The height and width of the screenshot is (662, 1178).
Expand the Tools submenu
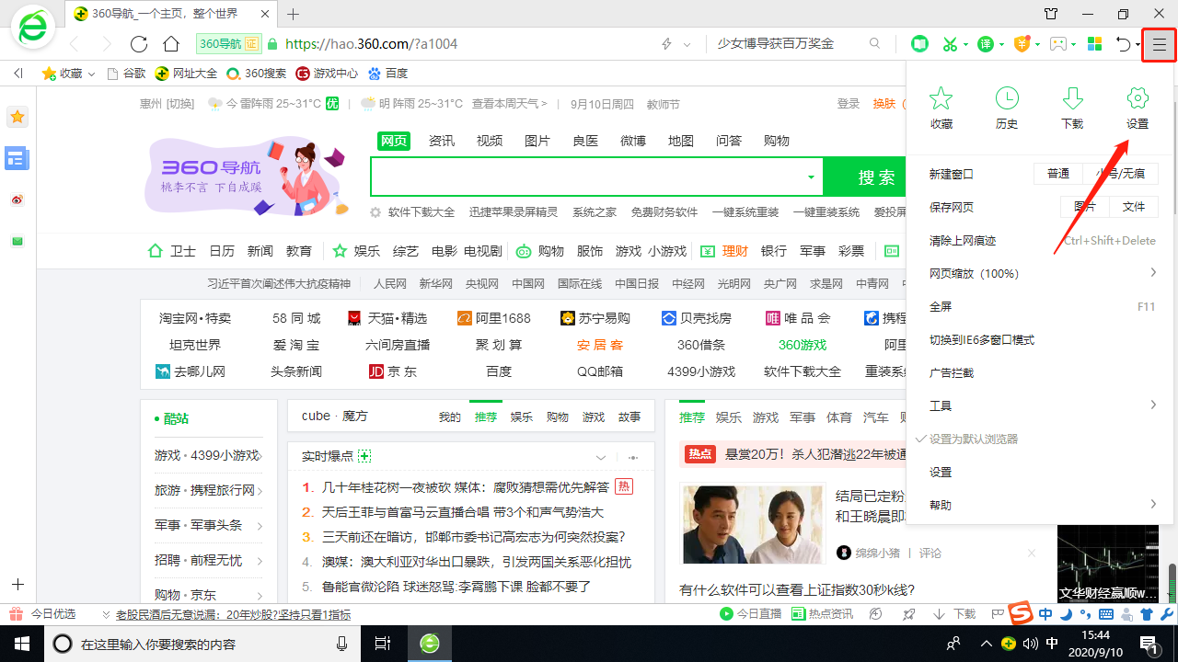1040,405
